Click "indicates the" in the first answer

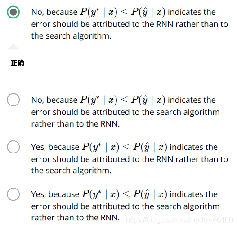click(x=192, y=12)
